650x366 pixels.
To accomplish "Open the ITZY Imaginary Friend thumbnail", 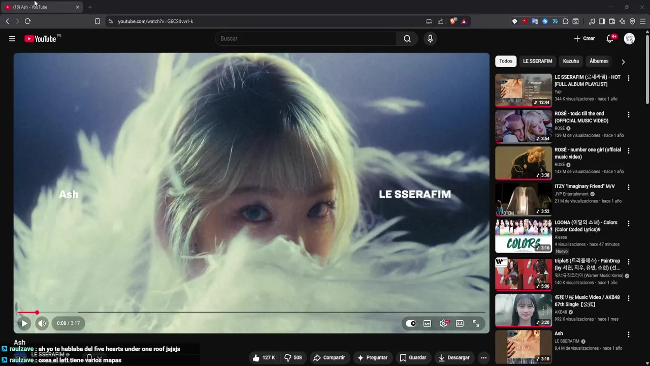I will click(x=524, y=200).
